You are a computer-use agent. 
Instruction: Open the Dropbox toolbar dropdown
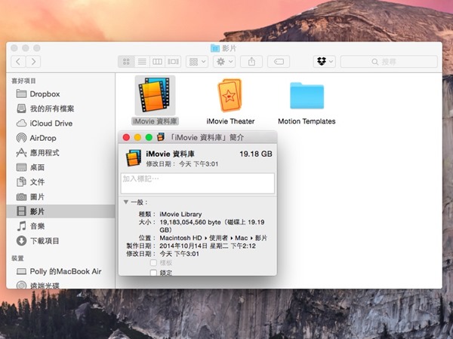325,62
